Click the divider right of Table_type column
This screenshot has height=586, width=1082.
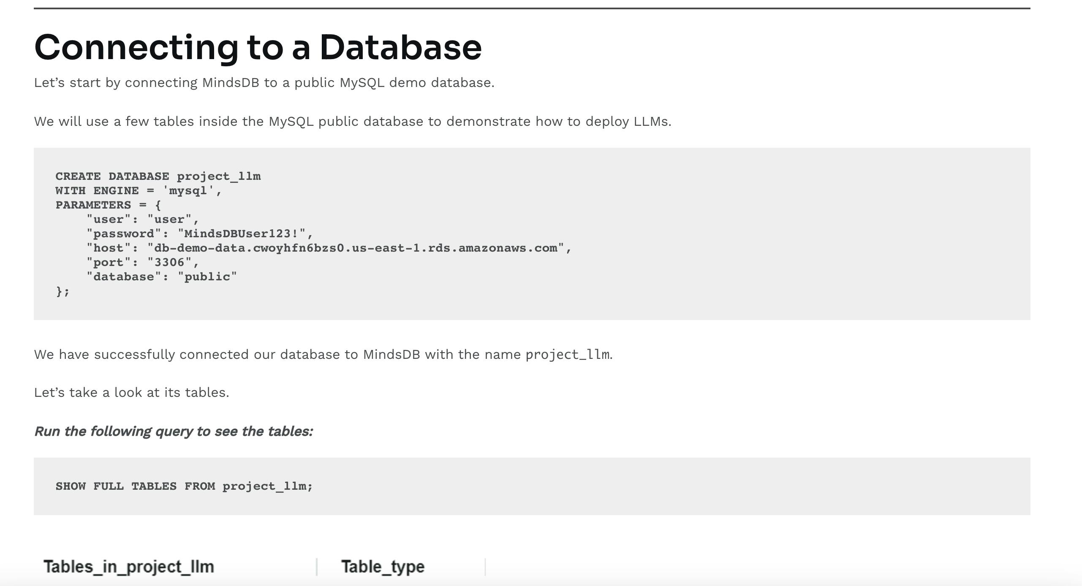[x=485, y=567]
